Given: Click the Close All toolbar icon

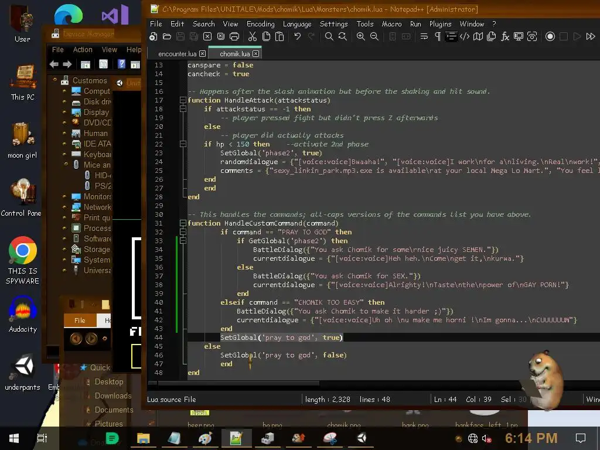Looking at the screenshot, I should click(221, 36).
